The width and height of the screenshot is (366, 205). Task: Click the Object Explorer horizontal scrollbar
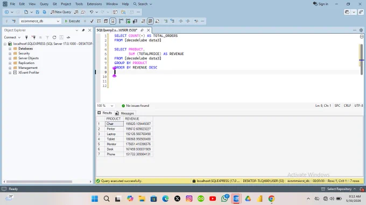pyautogui.click(x=39, y=181)
